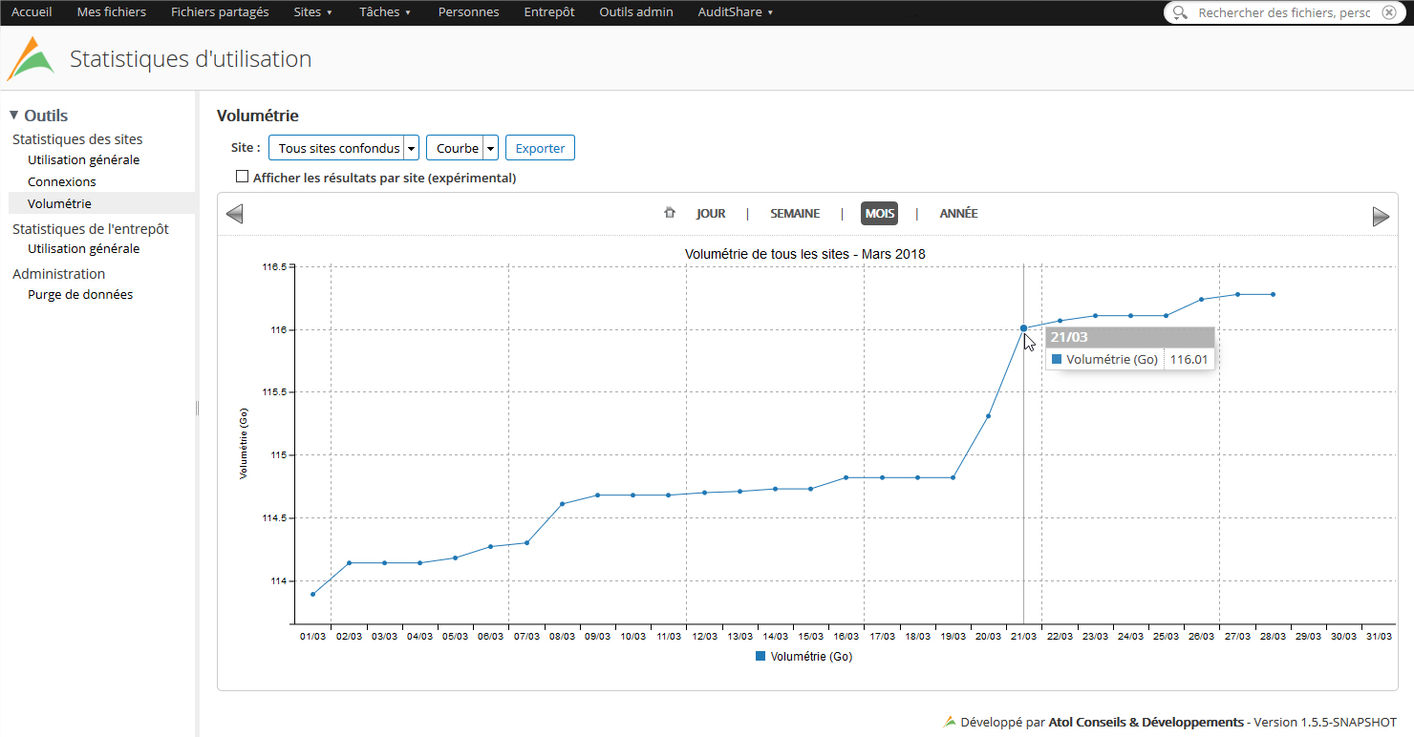
Task: Open Fichiers partagés in the top menu
Action: pos(220,12)
